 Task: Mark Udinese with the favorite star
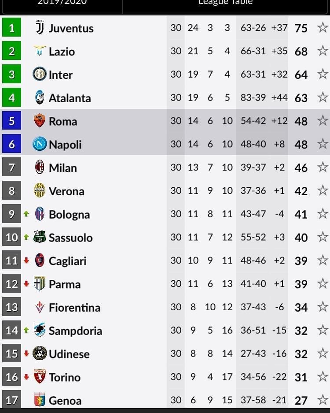pos(323,353)
